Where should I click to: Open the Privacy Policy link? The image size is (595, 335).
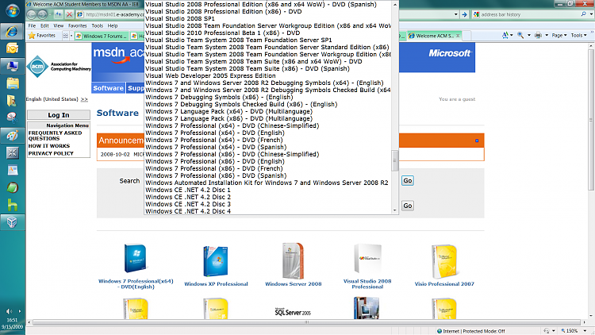(x=51, y=153)
